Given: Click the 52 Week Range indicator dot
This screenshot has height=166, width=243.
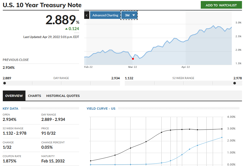Looking at the screenshot, I should coord(235,83).
